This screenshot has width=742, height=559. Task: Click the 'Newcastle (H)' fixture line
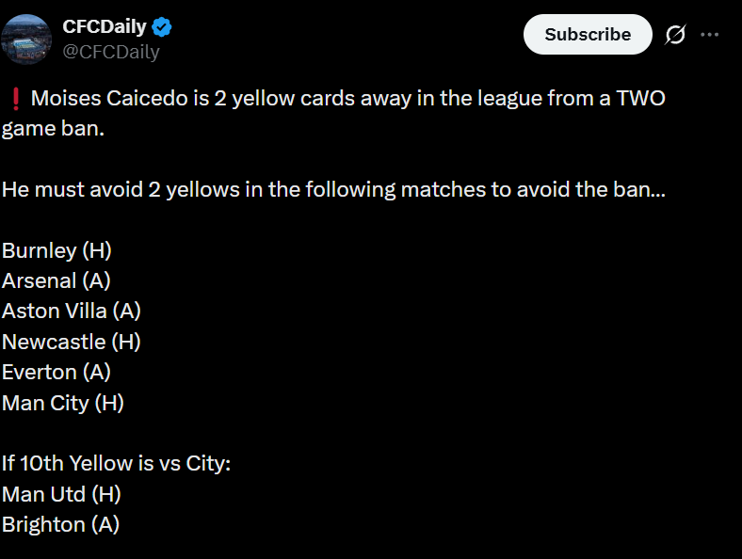[x=72, y=342]
